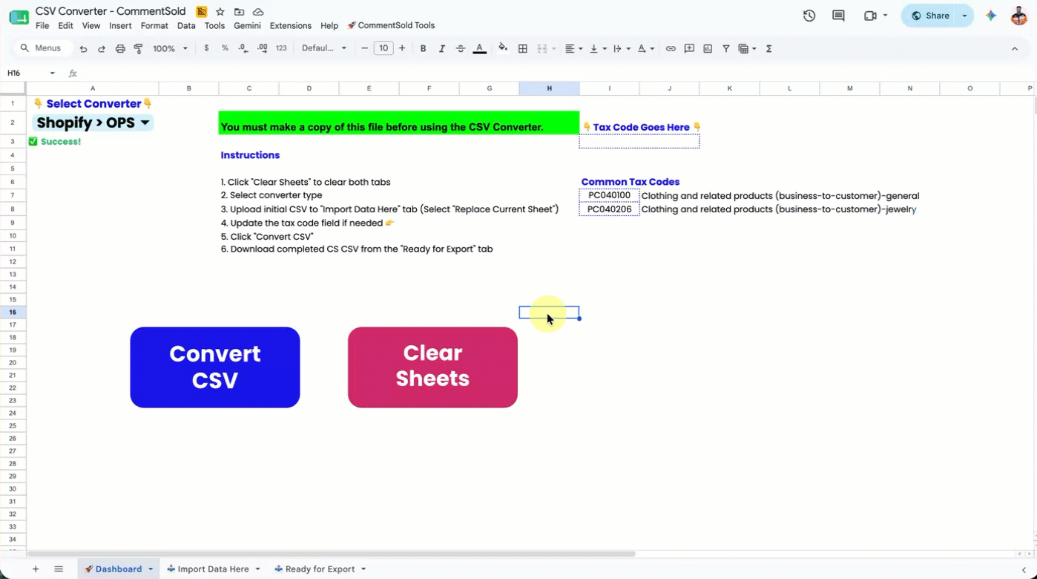Create a filter with the funnel icon
The height and width of the screenshot is (579, 1037).
(726, 48)
